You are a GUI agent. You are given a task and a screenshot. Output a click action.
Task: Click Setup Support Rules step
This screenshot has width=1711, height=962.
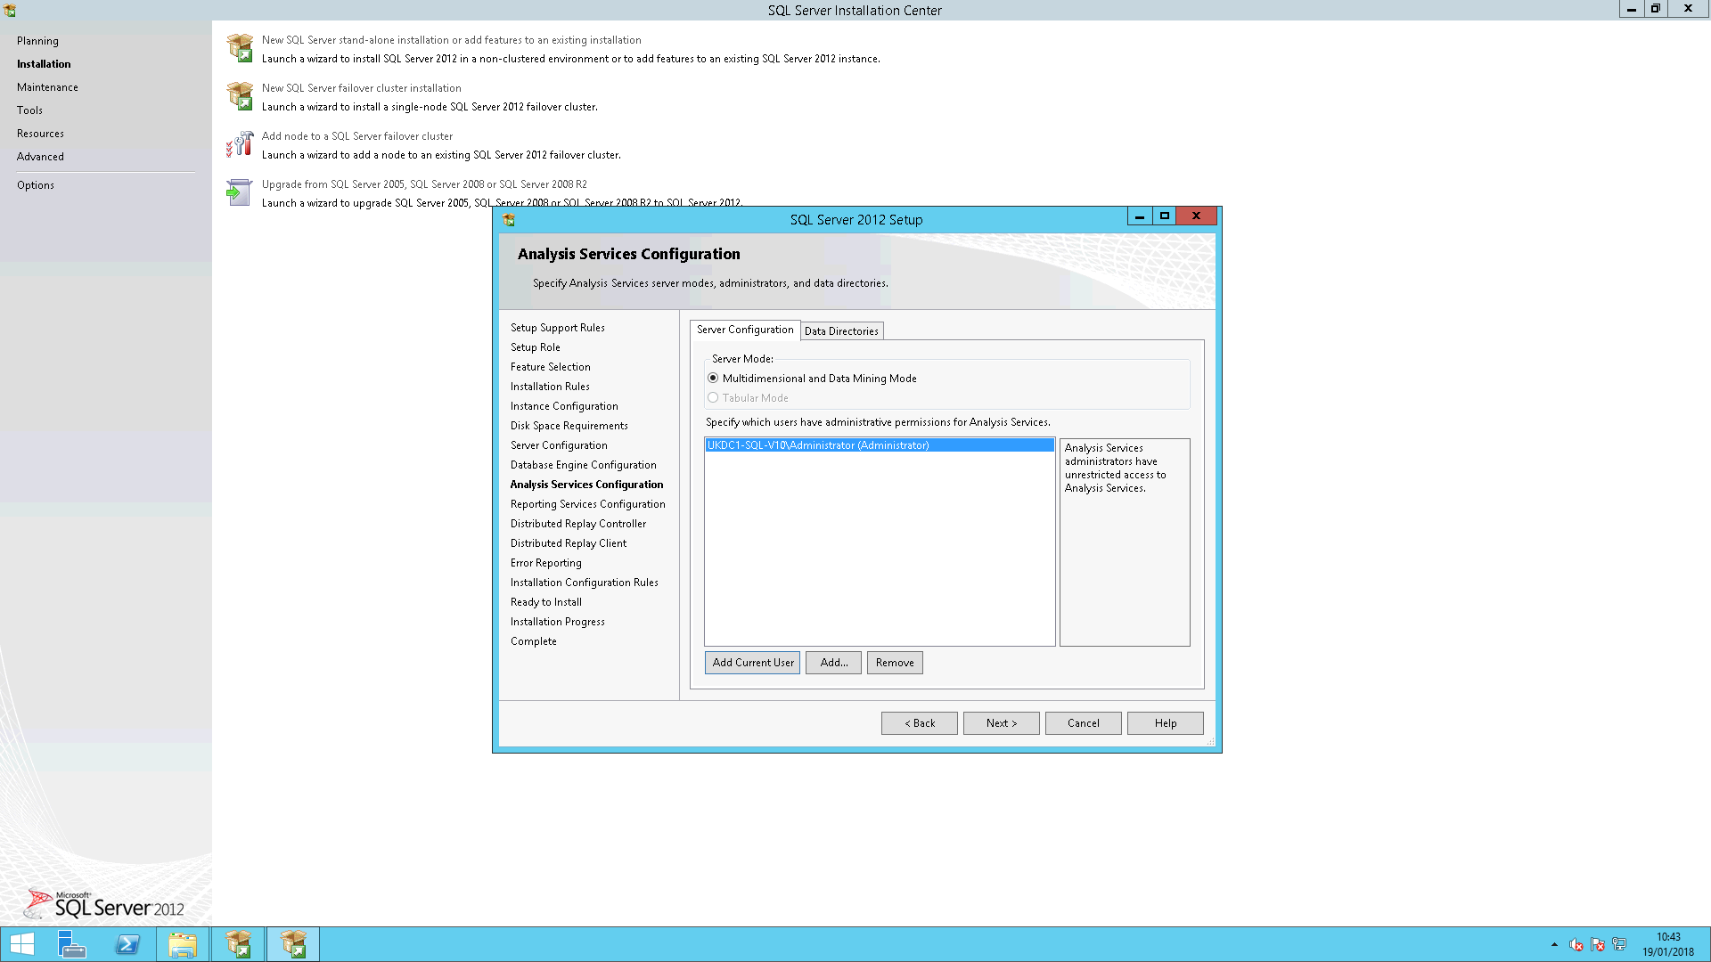558,328
